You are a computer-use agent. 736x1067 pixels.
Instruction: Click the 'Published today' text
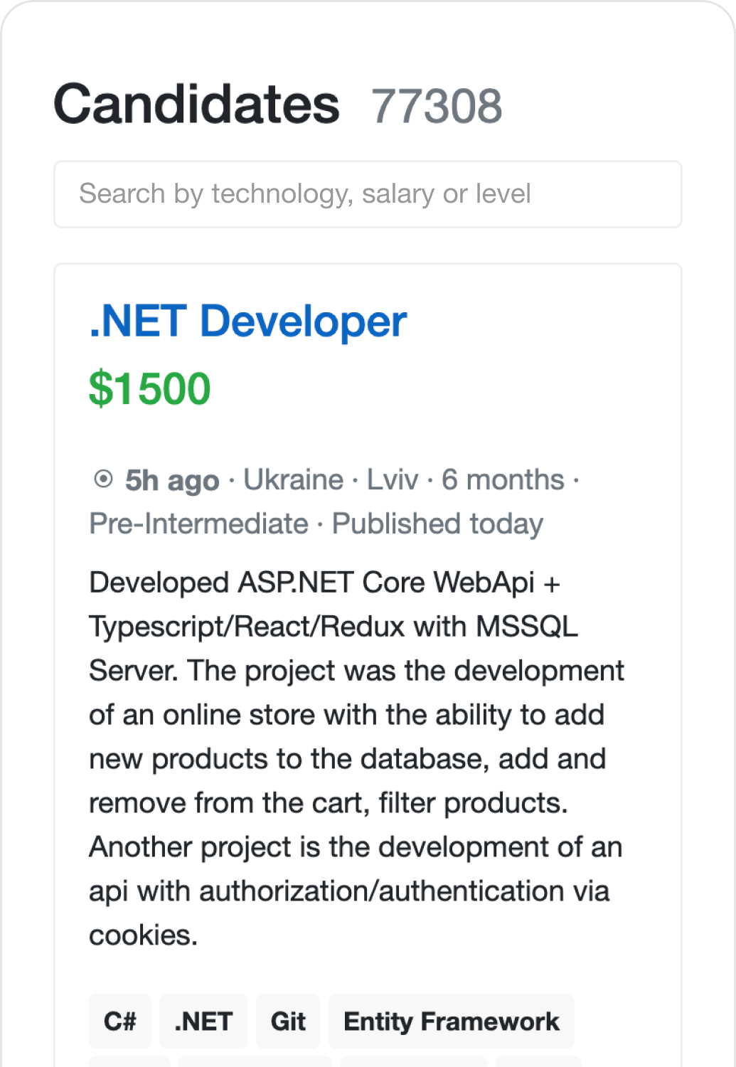coord(438,524)
